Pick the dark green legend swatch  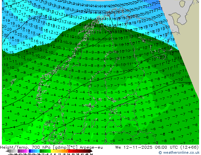41,151
